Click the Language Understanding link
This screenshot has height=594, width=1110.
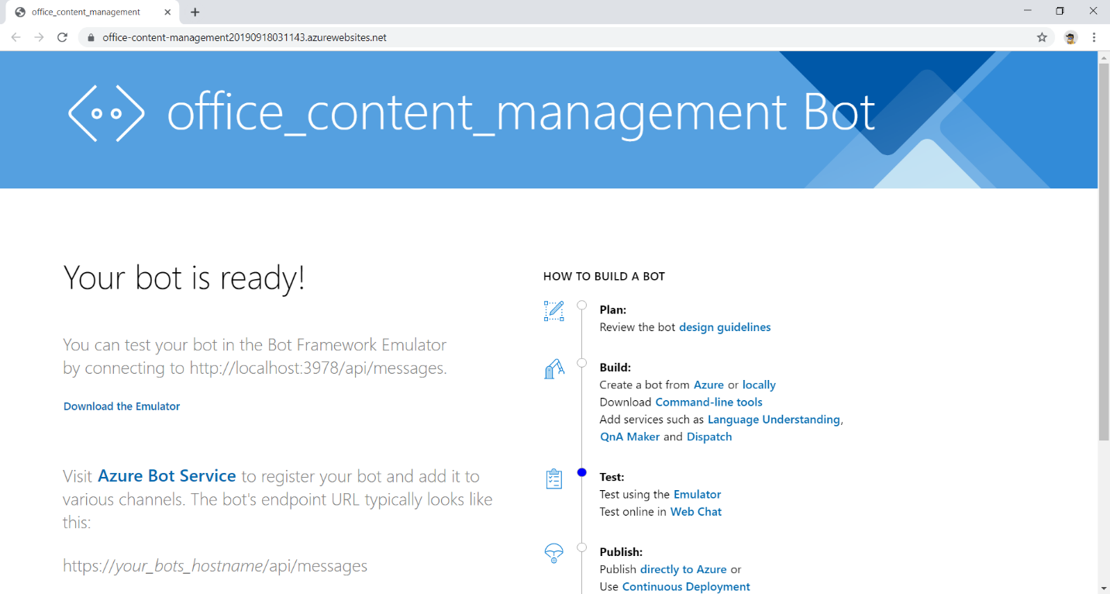(x=774, y=420)
